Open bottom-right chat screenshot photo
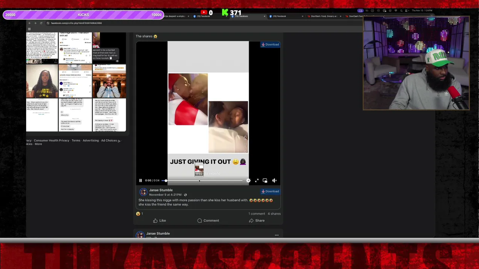 (x=109, y=115)
